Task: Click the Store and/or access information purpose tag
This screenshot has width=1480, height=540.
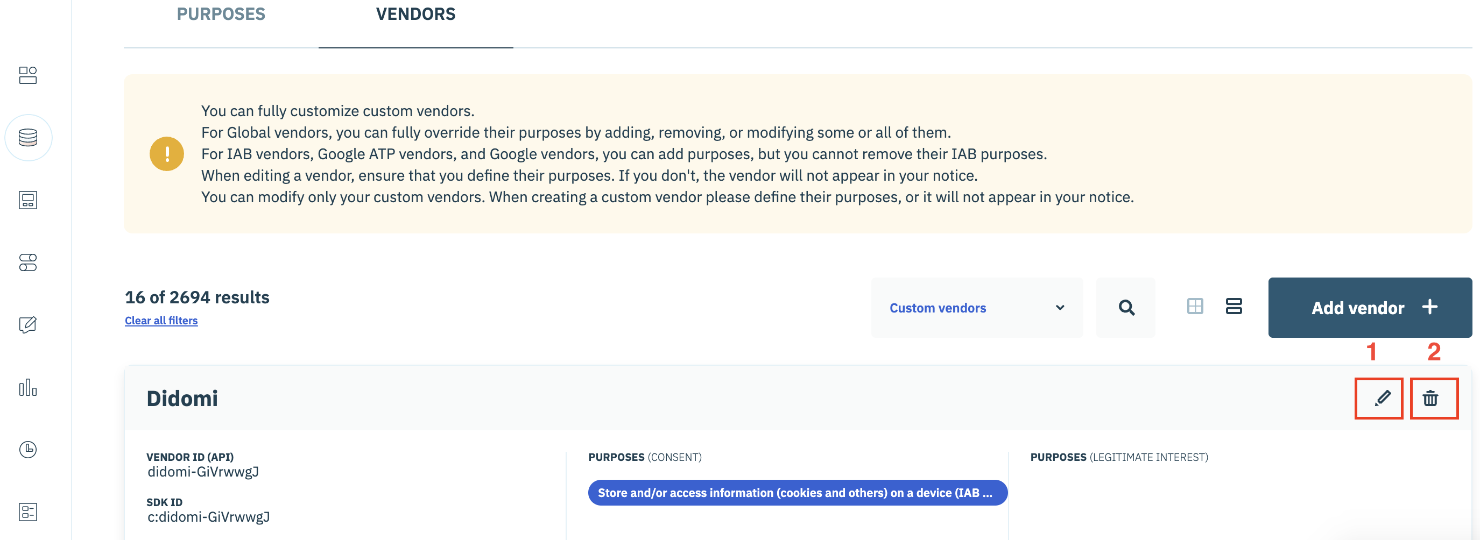Action: click(798, 493)
